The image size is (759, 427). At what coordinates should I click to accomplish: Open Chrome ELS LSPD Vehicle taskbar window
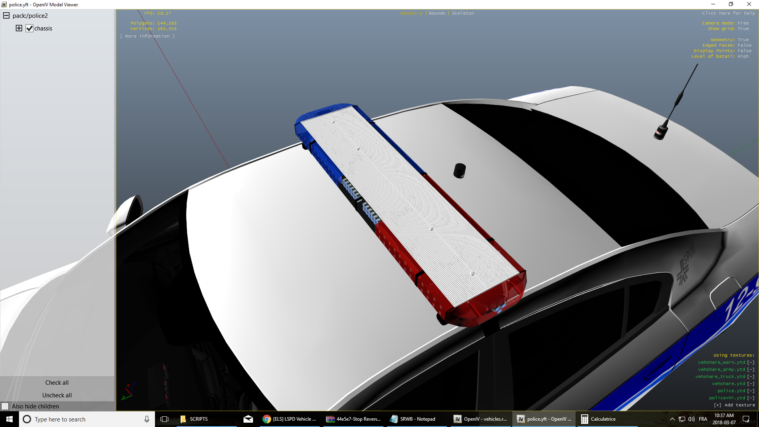(x=290, y=419)
